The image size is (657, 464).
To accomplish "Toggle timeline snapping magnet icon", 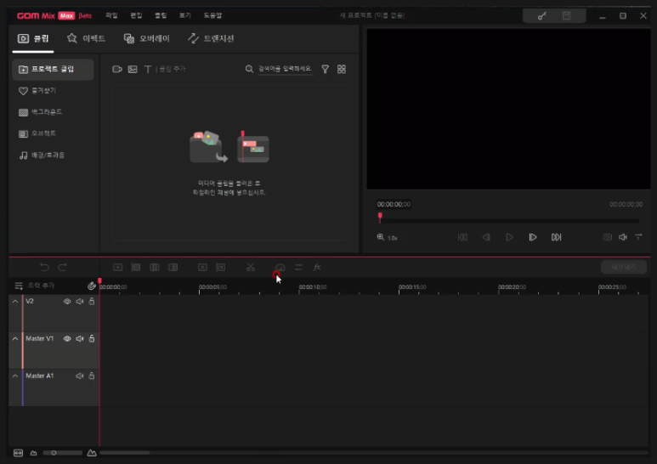I will (x=91, y=286).
